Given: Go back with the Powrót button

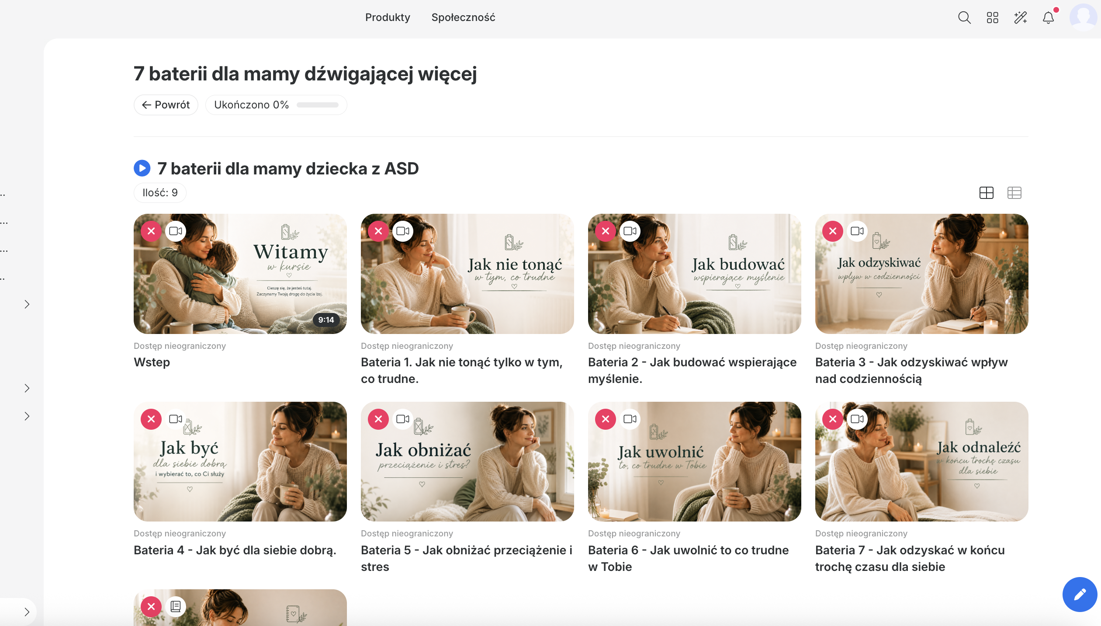Looking at the screenshot, I should coord(166,105).
